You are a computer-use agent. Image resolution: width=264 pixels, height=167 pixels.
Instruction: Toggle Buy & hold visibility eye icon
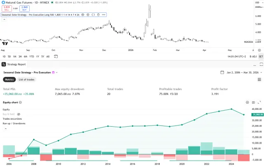(19, 114)
